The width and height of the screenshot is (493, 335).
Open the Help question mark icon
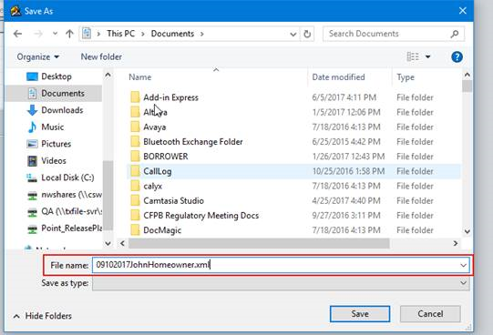click(x=457, y=56)
